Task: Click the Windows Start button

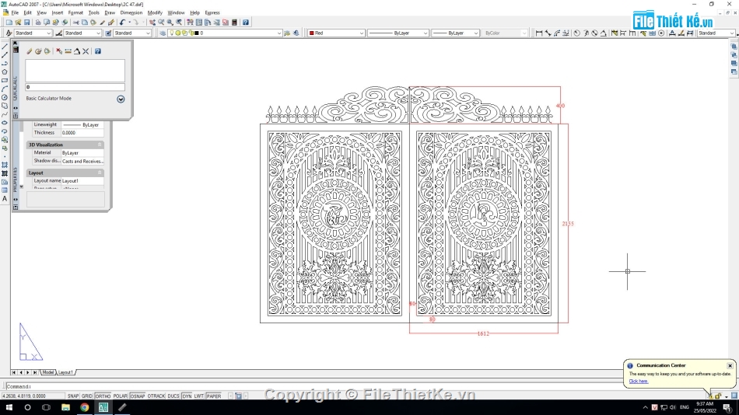Action: (x=9, y=407)
